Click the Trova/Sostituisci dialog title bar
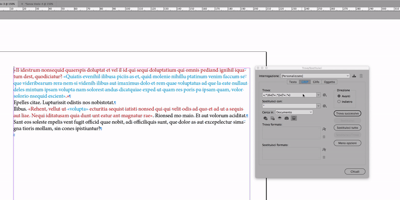Image resolution: width=400 pixels, height=200 pixels. [x=312, y=68]
